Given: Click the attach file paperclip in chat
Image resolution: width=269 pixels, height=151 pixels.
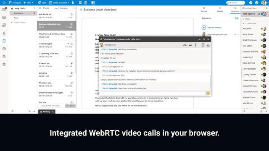Looking at the screenshot, I should [195, 45].
